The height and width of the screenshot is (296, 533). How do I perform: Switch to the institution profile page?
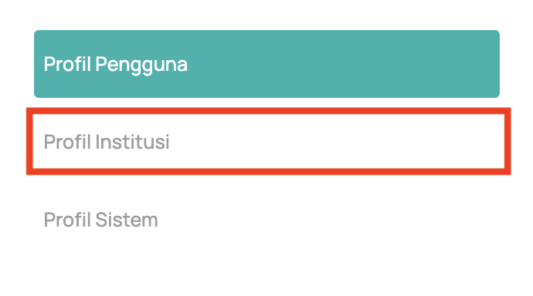[269, 141]
